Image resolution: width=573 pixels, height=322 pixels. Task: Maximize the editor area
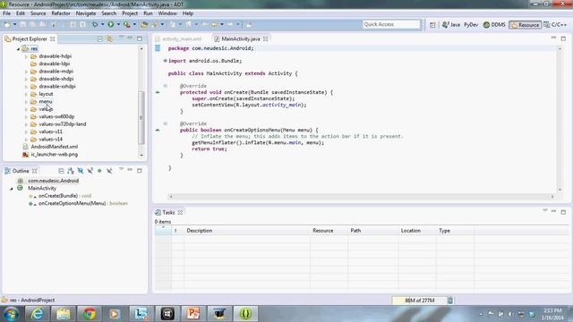click(563, 38)
